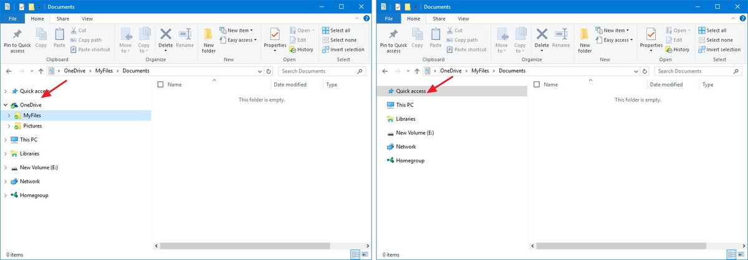Click the Paste icon in the right window

[436, 37]
